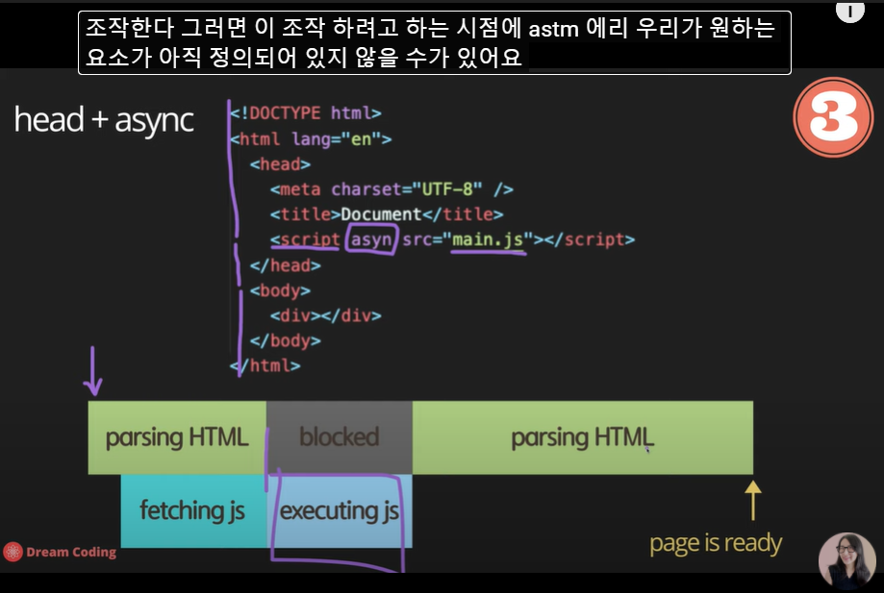The image size is (884, 593).
Task: Click the blue "executing js" block
Action: (340, 510)
